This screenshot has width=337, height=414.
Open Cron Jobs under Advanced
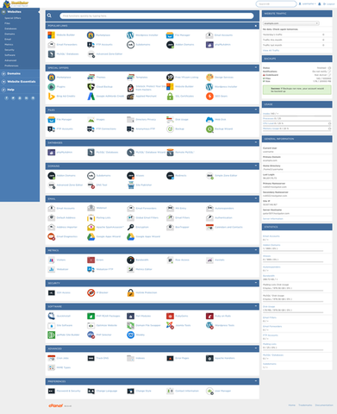tap(62, 358)
